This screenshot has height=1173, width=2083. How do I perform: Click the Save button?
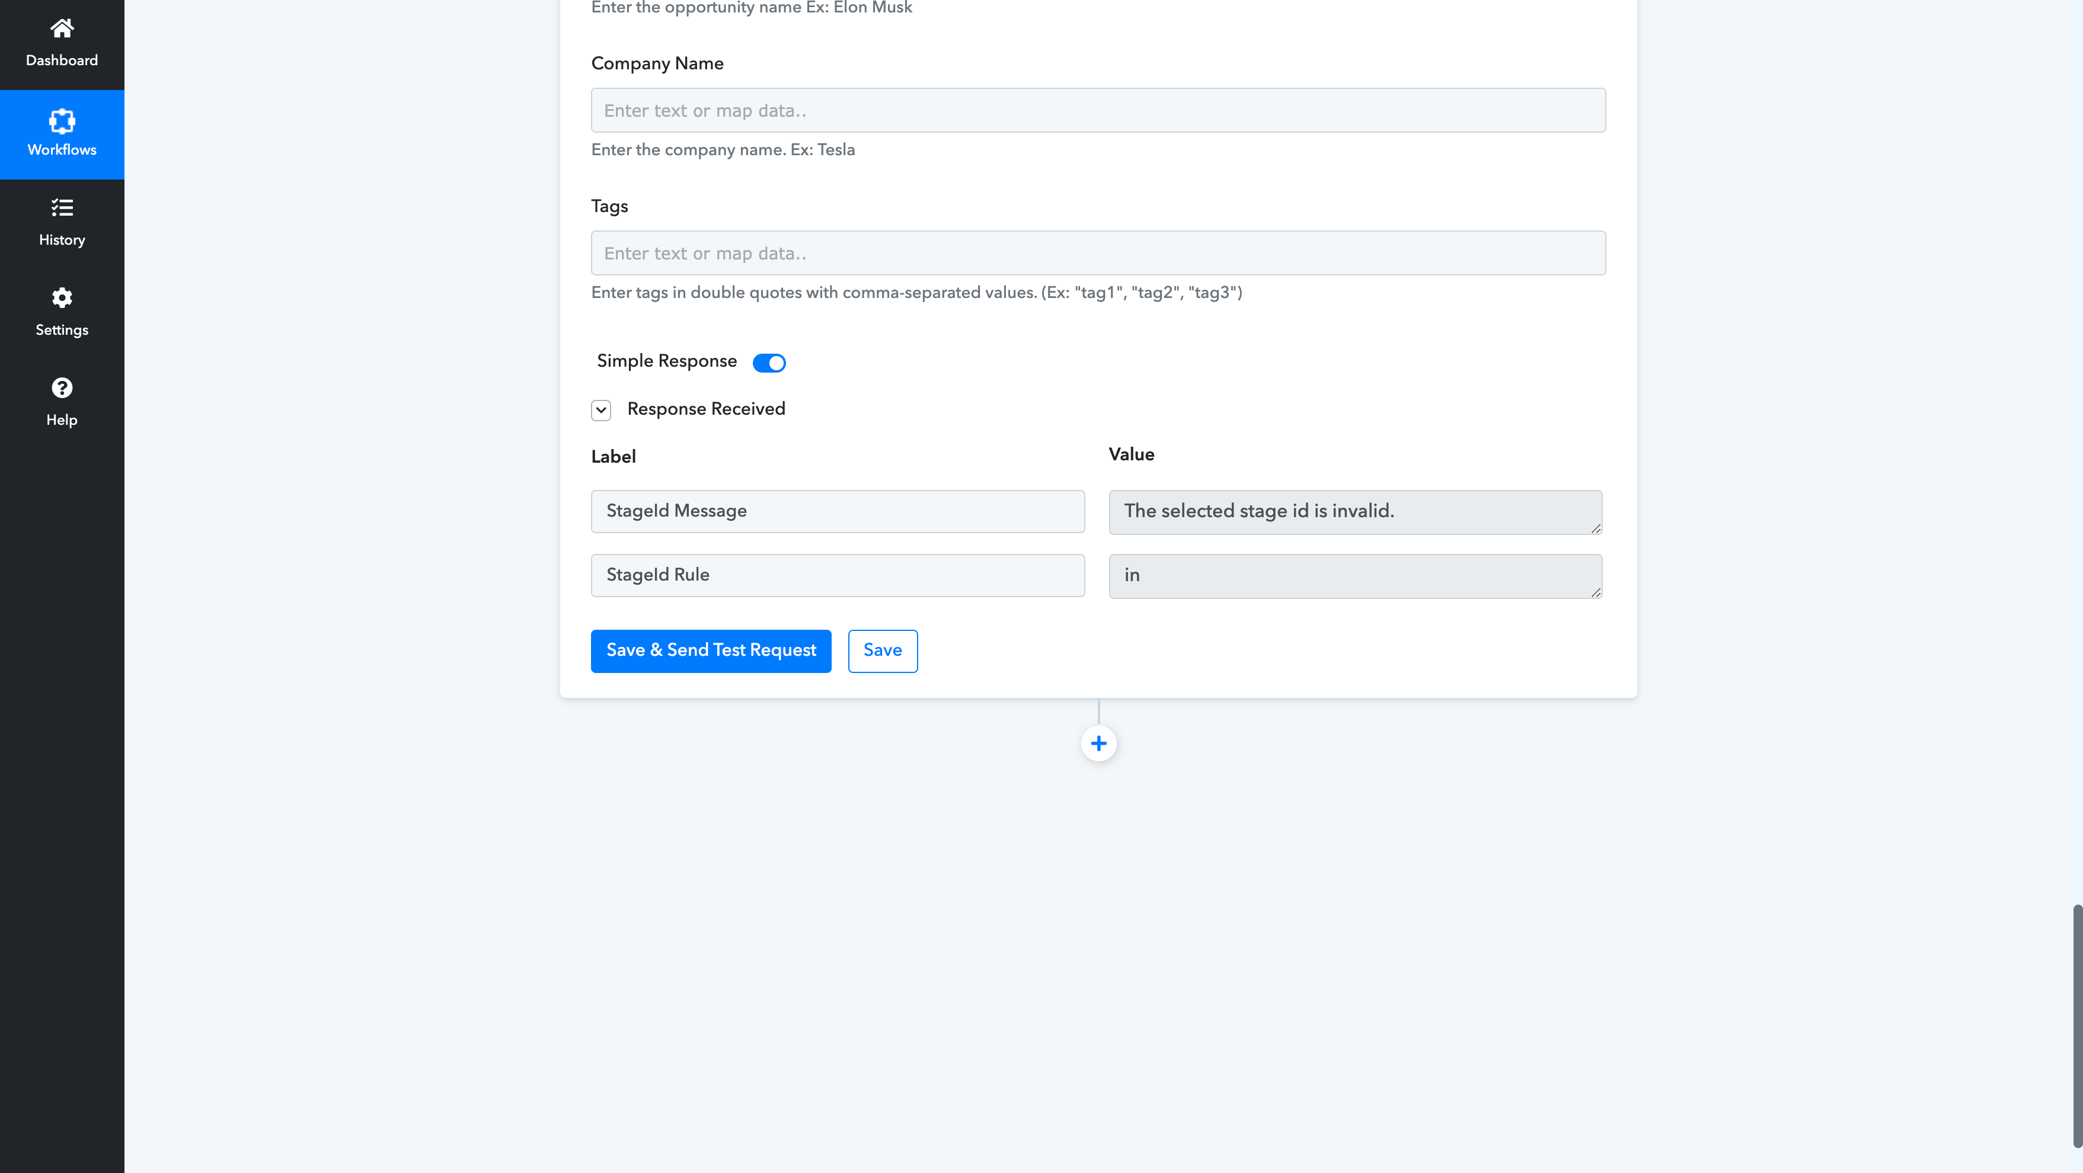click(882, 650)
